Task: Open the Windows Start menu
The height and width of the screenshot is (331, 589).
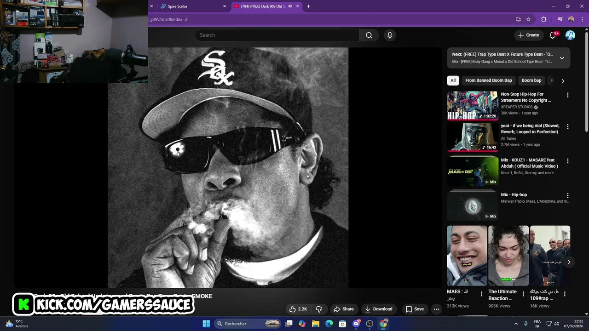Action: point(206,324)
